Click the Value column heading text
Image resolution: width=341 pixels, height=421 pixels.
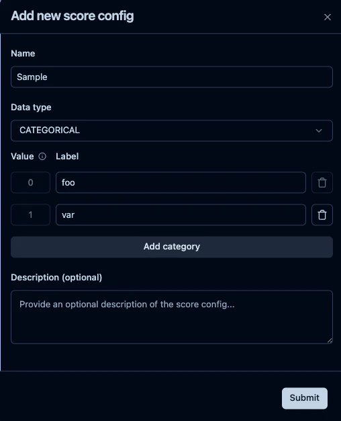[x=23, y=156]
